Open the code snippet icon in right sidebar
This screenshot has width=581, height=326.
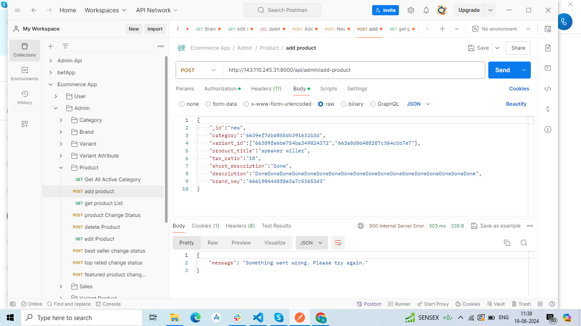[548, 89]
